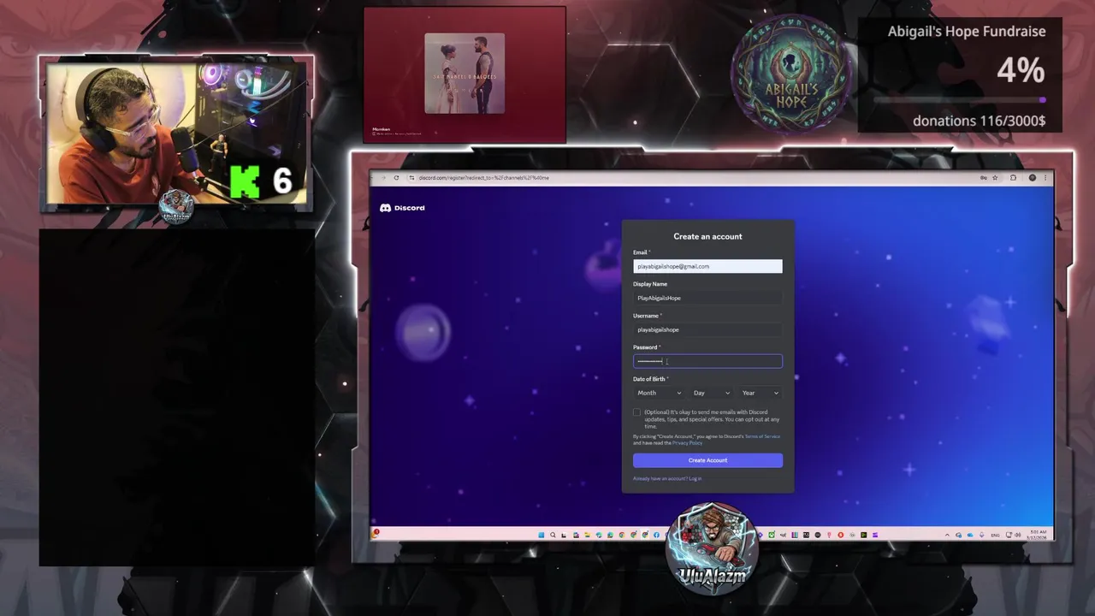This screenshot has height=616, width=1095.
Task: Click the album art thumbnail in music overlay
Action: [465, 74]
